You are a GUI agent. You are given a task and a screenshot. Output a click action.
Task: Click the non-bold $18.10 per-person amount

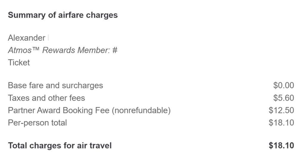coord(281,123)
